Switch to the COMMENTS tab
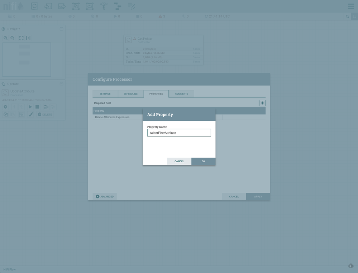358x273 pixels. click(182, 94)
